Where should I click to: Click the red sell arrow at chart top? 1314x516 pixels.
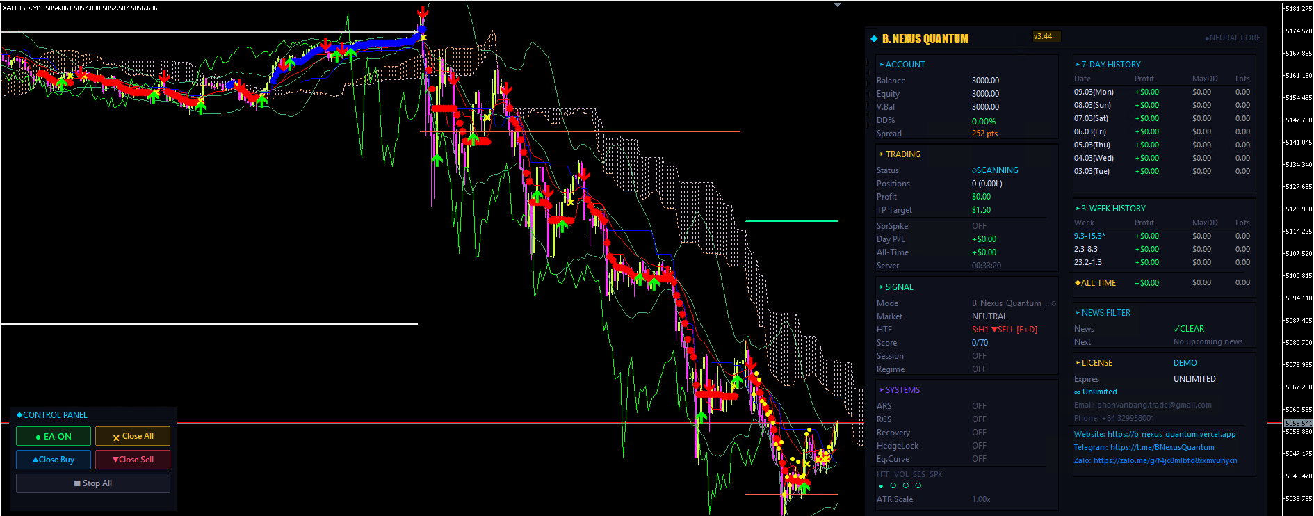pyautogui.click(x=423, y=13)
